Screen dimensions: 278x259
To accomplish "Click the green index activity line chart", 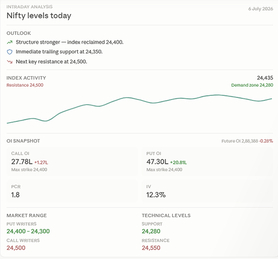I will (x=139, y=109).
